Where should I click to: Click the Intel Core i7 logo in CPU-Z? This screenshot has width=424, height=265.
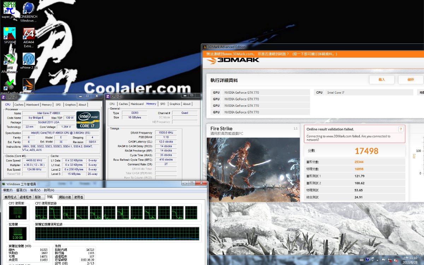point(88,120)
